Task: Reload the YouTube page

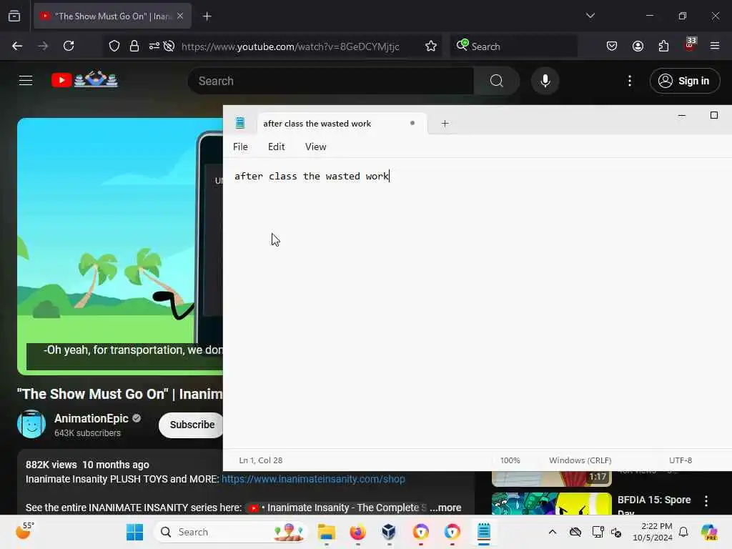Action: [x=69, y=46]
